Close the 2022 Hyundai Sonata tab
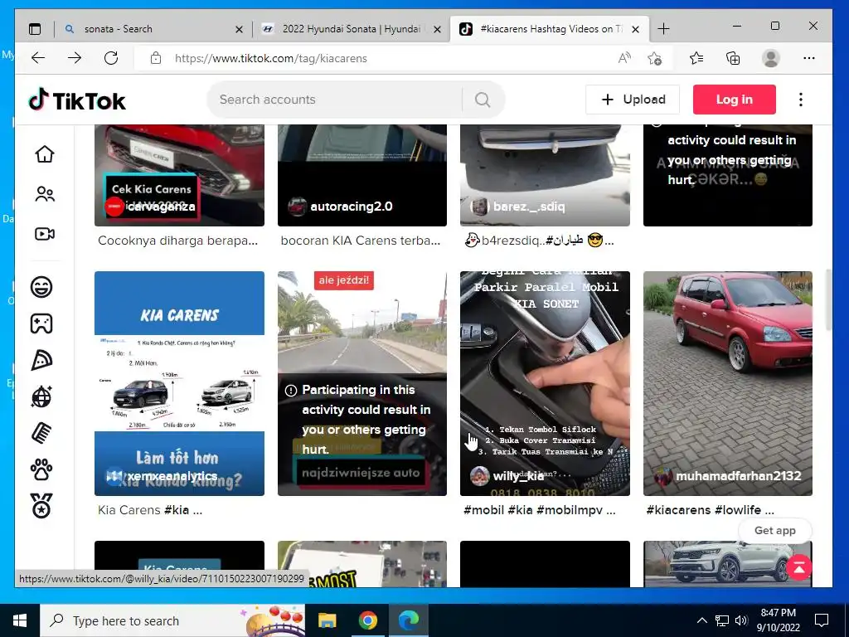This screenshot has height=637, width=849. [438, 29]
